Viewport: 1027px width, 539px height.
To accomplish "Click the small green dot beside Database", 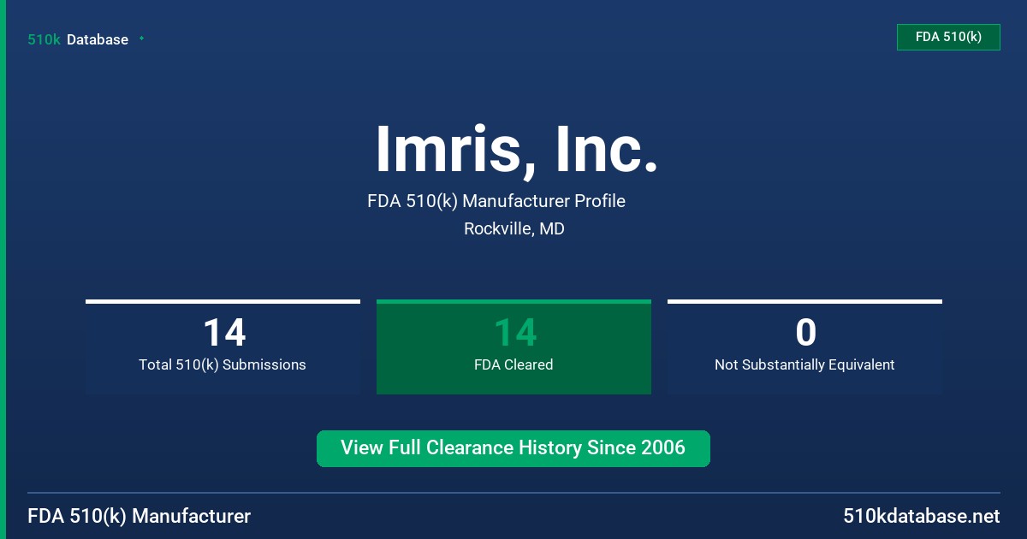I will coord(141,38).
